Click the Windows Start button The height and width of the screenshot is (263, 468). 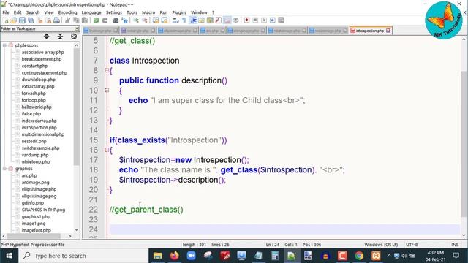pos(9,256)
